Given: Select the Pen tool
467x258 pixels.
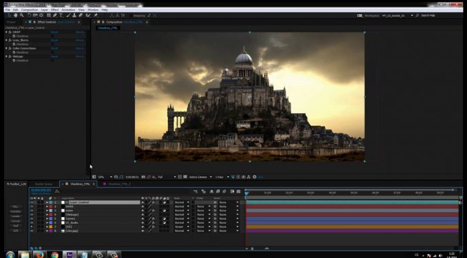Looking at the screenshot, I should [55, 15].
